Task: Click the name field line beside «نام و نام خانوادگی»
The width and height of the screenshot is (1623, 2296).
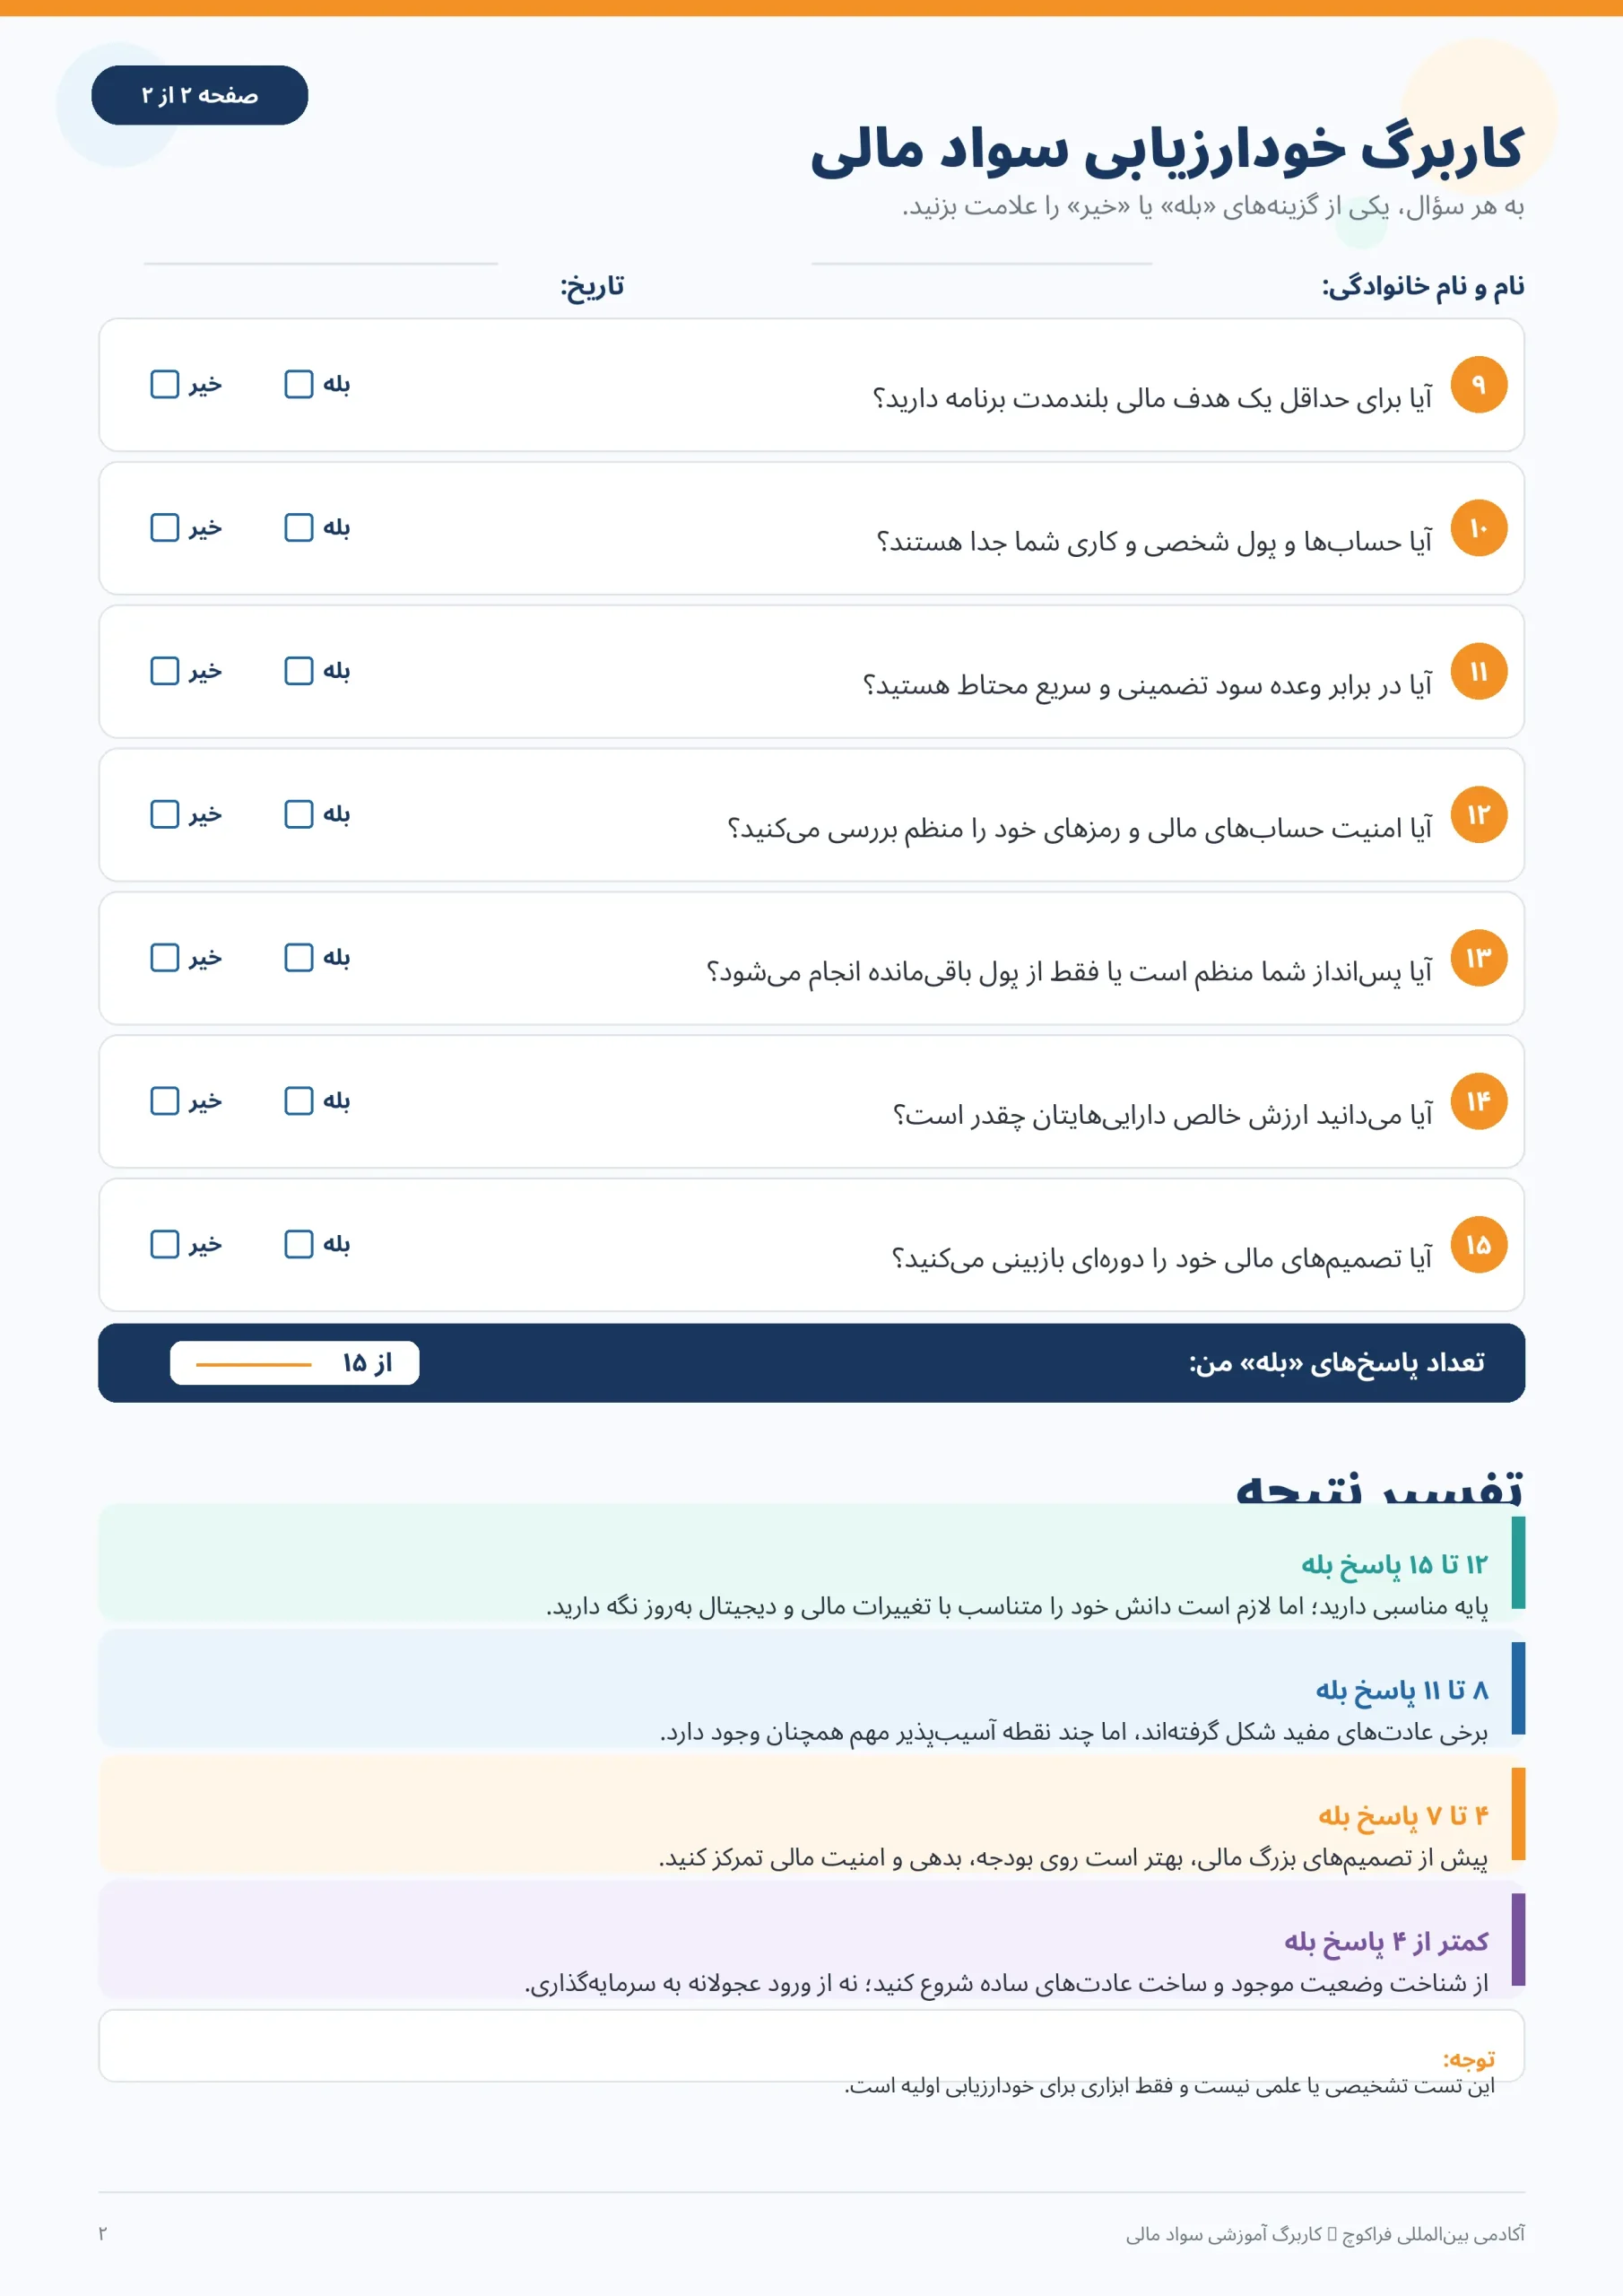Action: click(981, 263)
